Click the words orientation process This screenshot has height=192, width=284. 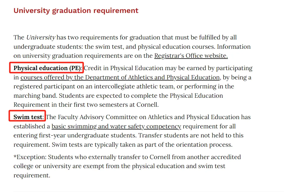[x=204, y=145]
